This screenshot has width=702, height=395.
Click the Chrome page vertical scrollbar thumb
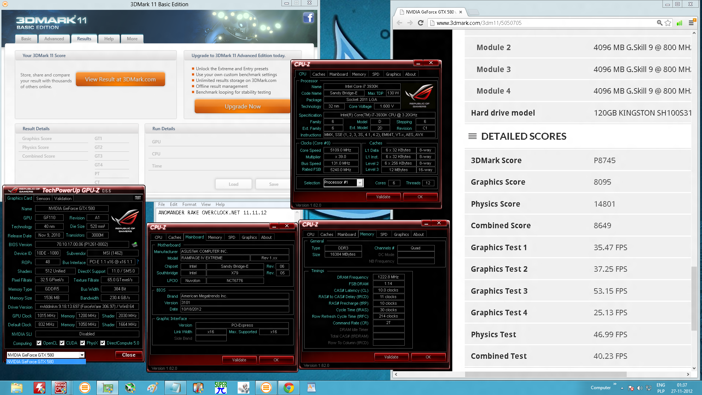click(x=694, y=299)
